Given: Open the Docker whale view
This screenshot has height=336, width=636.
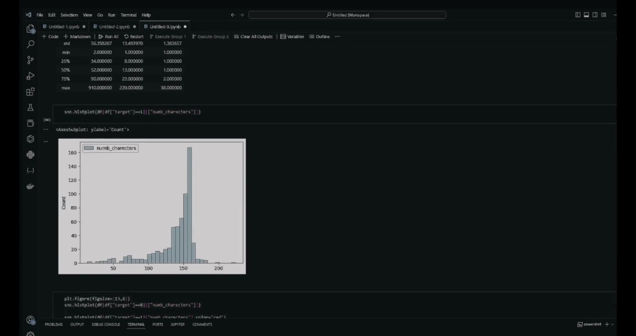Looking at the screenshot, I should pos(31,186).
